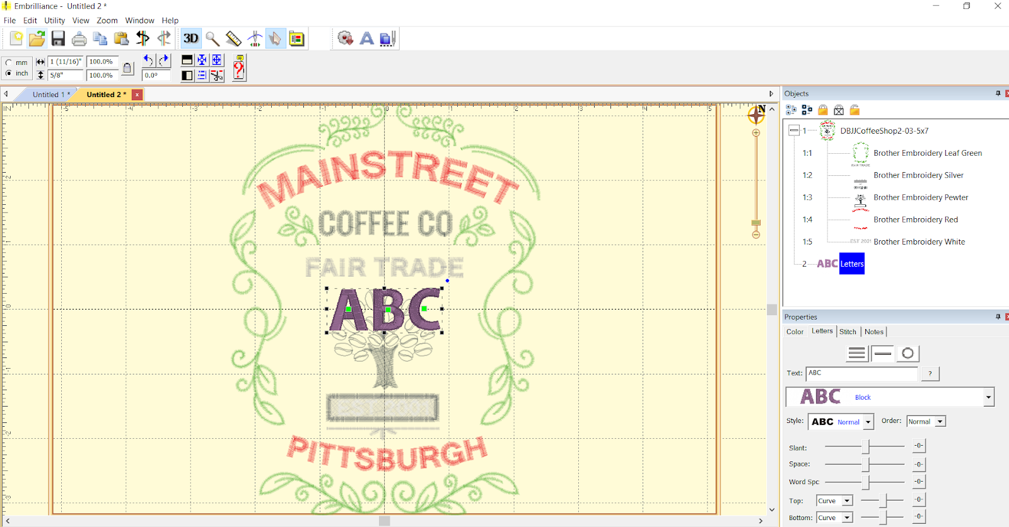Open the Utility menu
The height and width of the screenshot is (527, 1009).
pyautogui.click(x=54, y=20)
